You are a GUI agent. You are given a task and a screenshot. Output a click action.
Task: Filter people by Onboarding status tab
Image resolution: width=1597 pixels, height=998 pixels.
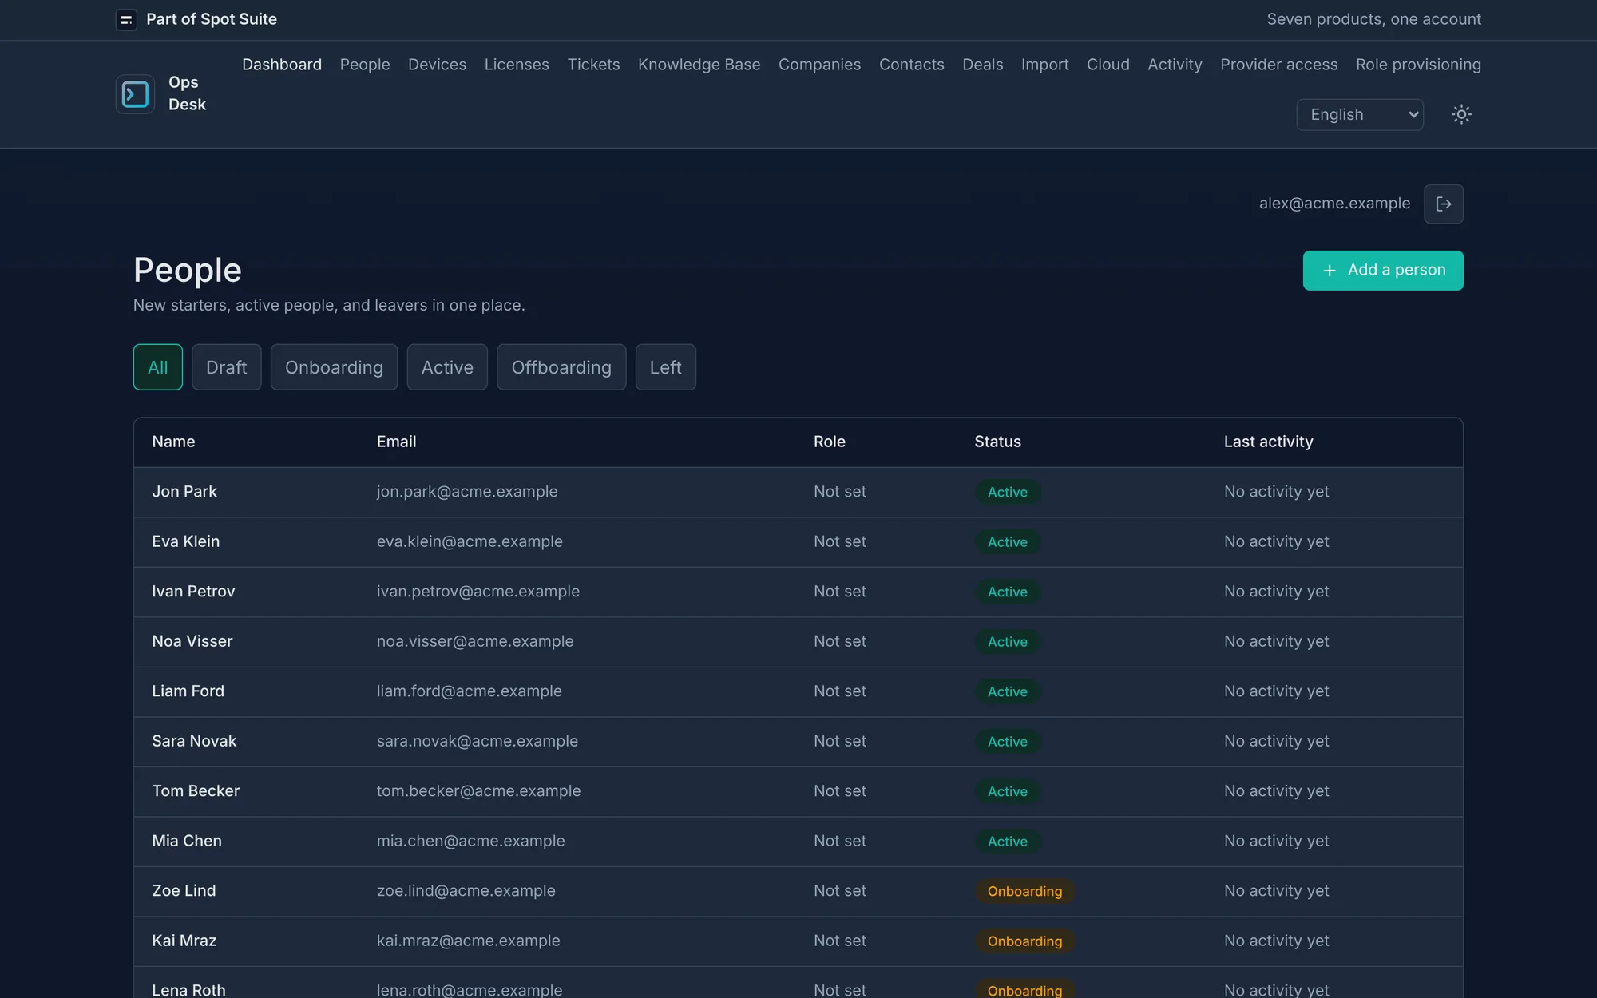click(x=334, y=367)
